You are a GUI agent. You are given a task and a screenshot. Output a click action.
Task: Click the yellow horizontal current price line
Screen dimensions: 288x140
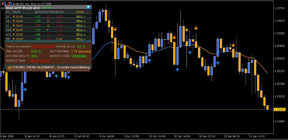coord(137,110)
